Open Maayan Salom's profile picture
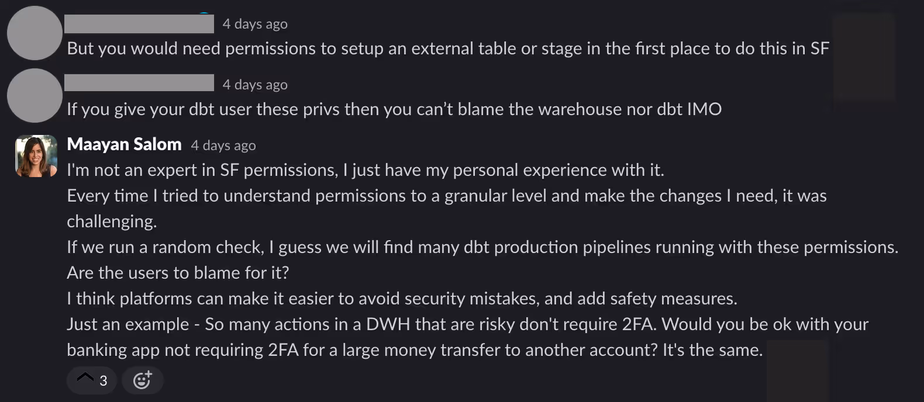Image resolution: width=924 pixels, height=402 pixels. click(x=35, y=156)
